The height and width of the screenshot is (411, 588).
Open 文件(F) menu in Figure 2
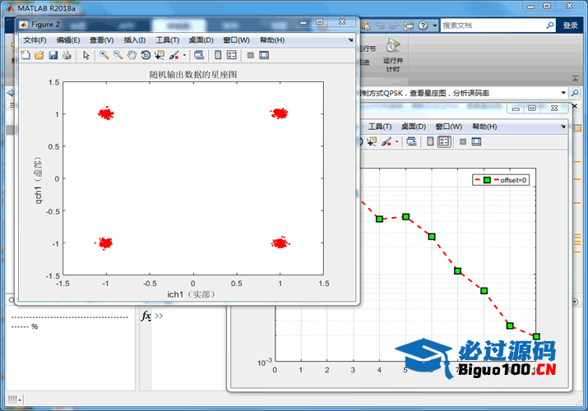[35, 40]
